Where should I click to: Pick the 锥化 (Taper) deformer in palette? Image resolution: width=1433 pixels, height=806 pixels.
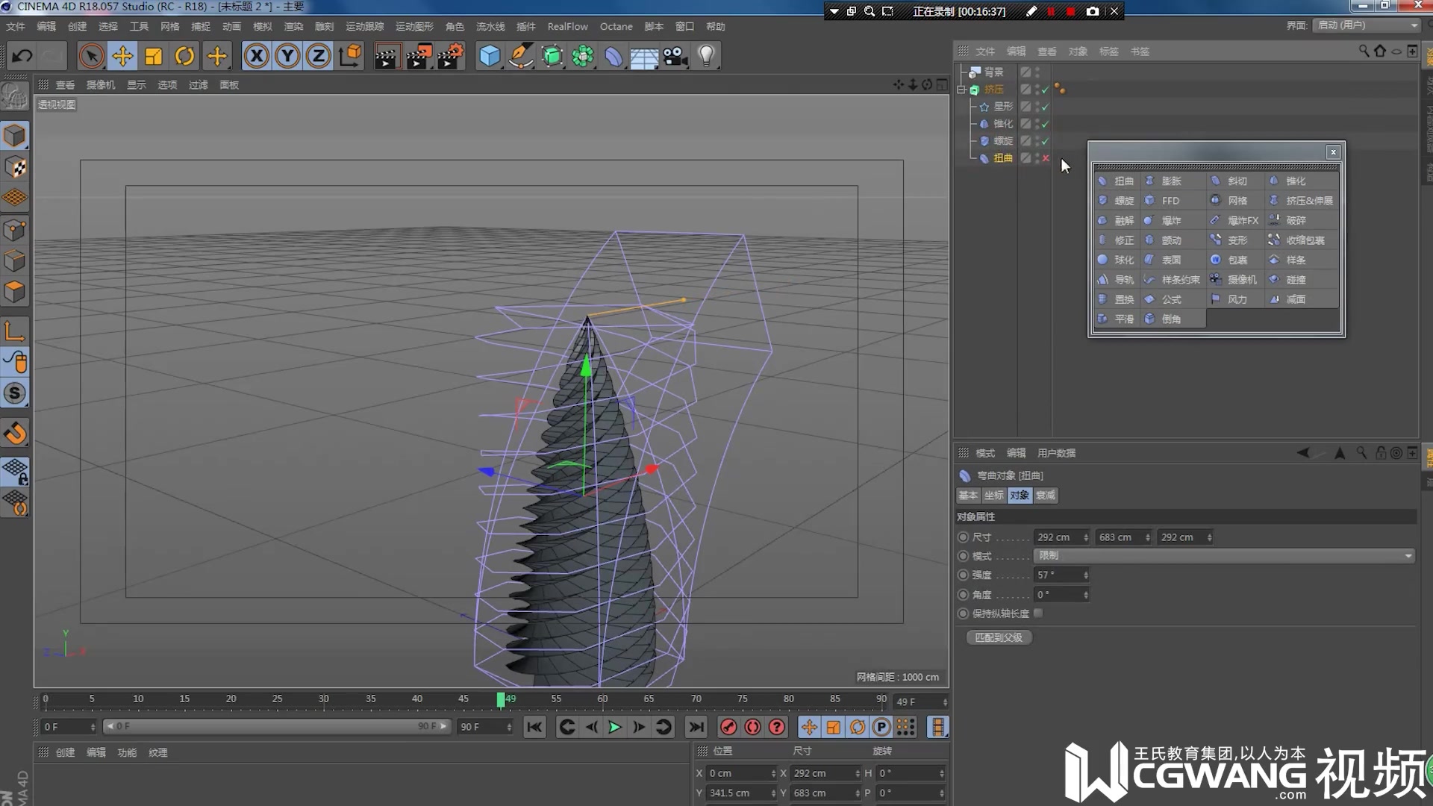[x=1295, y=181]
